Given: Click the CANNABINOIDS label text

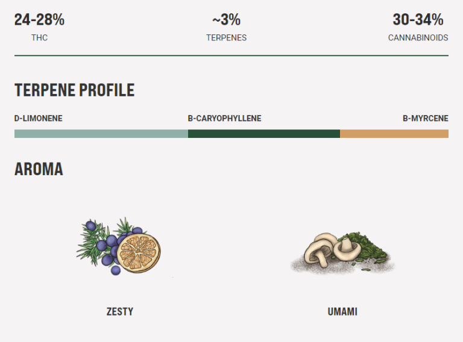Looking at the screenshot, I should tap(418, 37).
